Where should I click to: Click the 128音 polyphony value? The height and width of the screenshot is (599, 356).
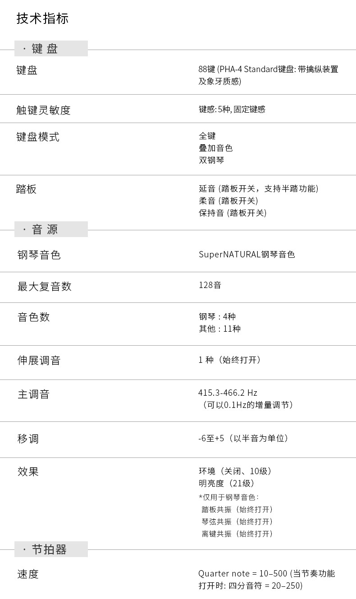(210, 285)
